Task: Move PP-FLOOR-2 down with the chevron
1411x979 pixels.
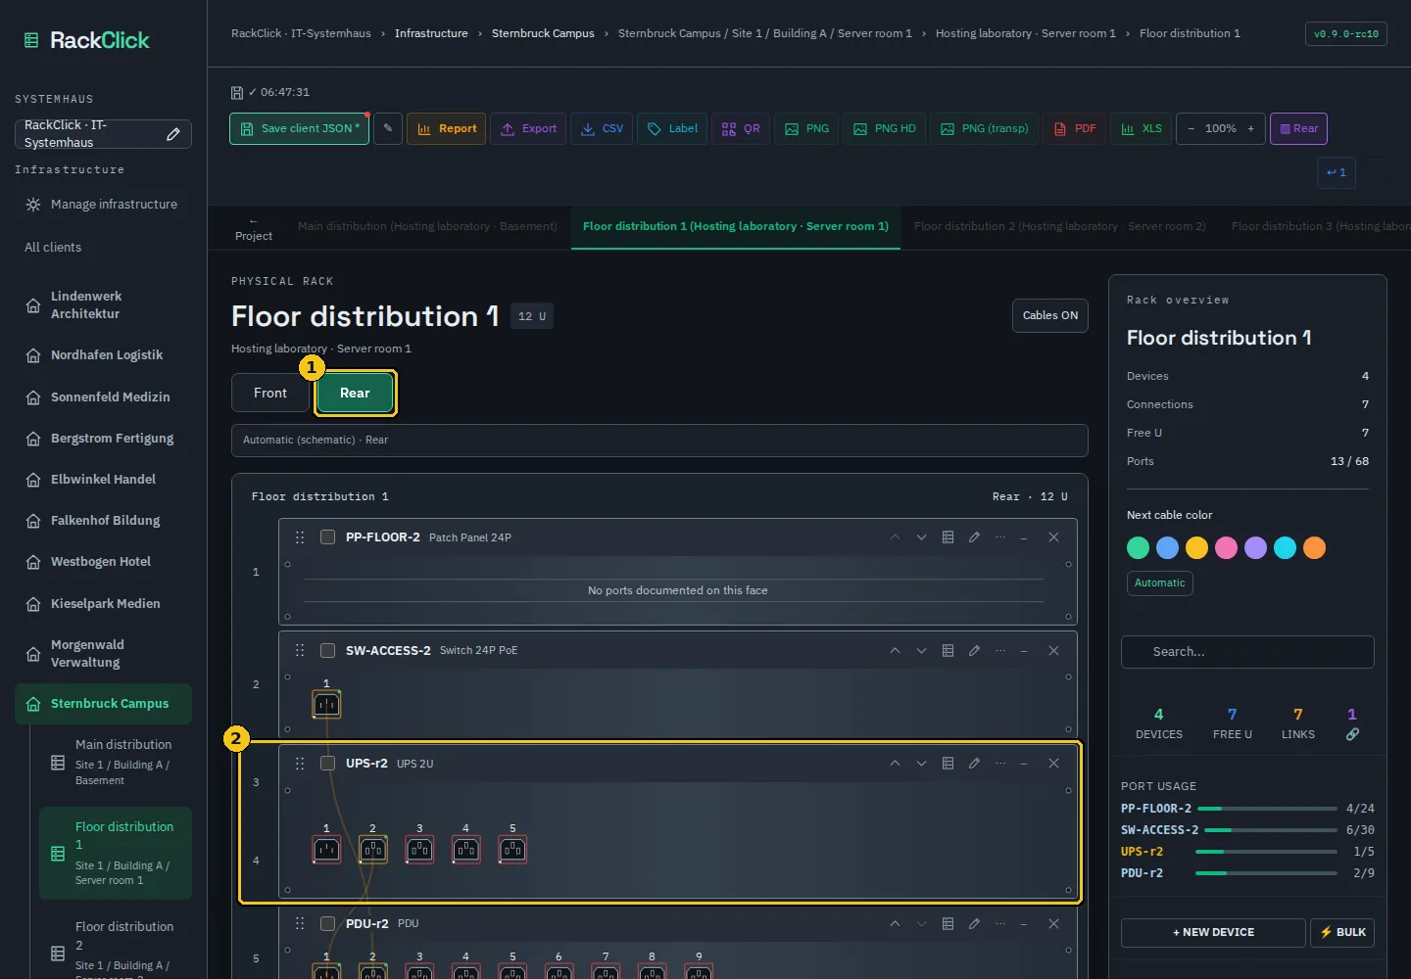Action: coord(921,537)
